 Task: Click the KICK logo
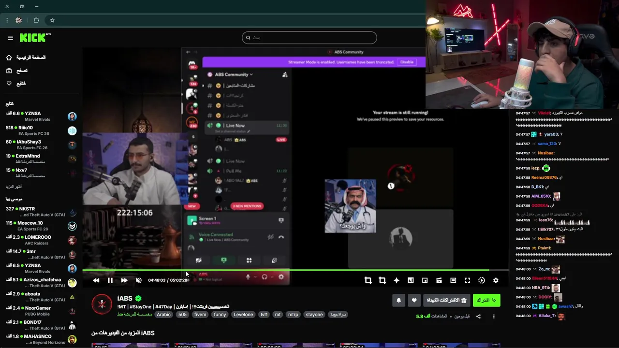pos(35,38)
